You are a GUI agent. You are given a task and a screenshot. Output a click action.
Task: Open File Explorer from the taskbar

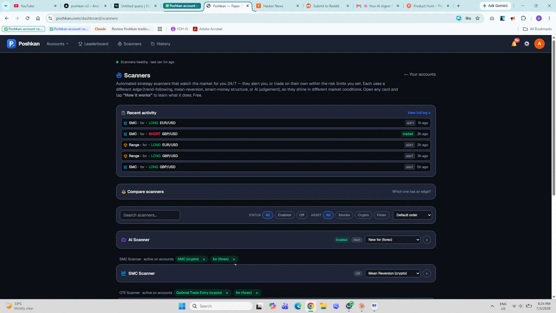(324, 306)
